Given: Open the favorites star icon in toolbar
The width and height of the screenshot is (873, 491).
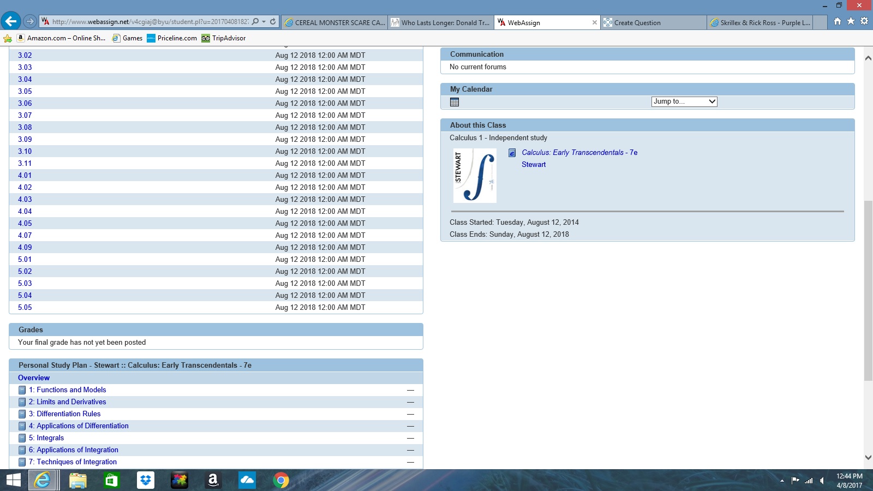Looking at the screenshot, I should point(851,21).
